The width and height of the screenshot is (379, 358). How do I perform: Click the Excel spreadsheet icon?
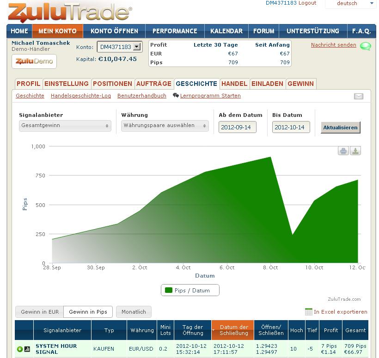point(309,312)
